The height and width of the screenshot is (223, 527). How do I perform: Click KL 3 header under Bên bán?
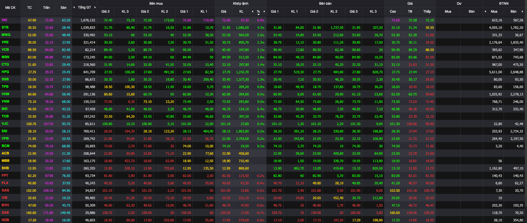click(373, 11)
